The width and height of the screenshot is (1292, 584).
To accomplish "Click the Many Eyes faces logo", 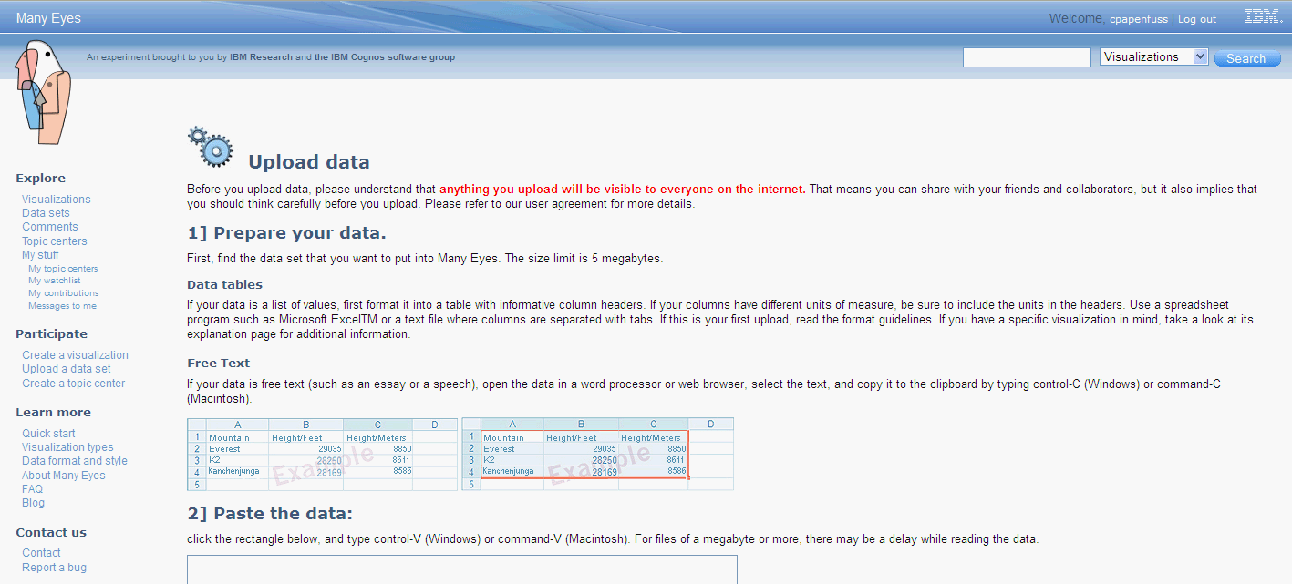I will (42, 91).
